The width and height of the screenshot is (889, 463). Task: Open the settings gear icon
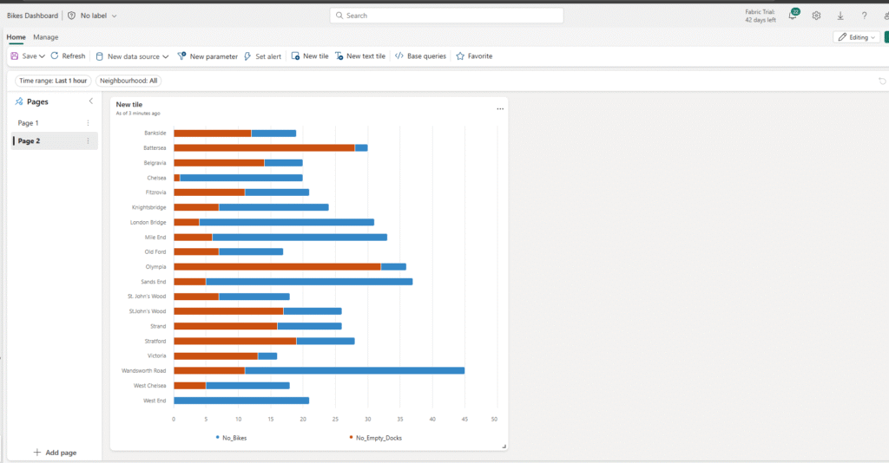[x=816, y=16]
